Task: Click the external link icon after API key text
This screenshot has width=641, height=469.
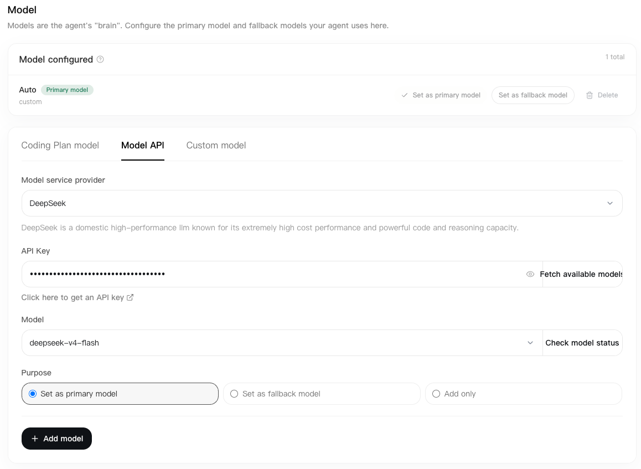Action: tap(130, 297)
